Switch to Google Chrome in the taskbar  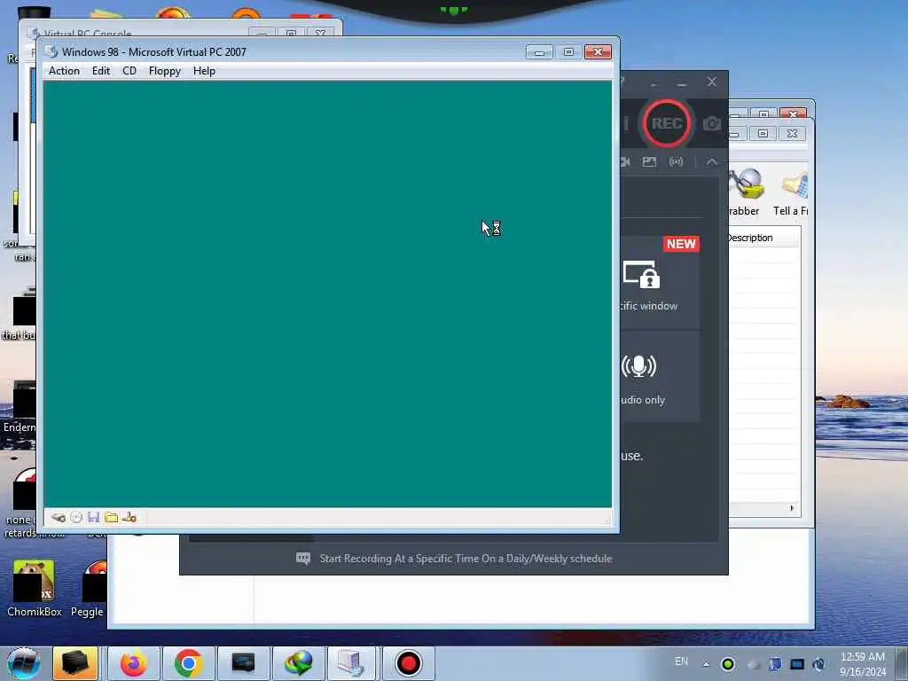pyautogui.click(x=188, y=663)
